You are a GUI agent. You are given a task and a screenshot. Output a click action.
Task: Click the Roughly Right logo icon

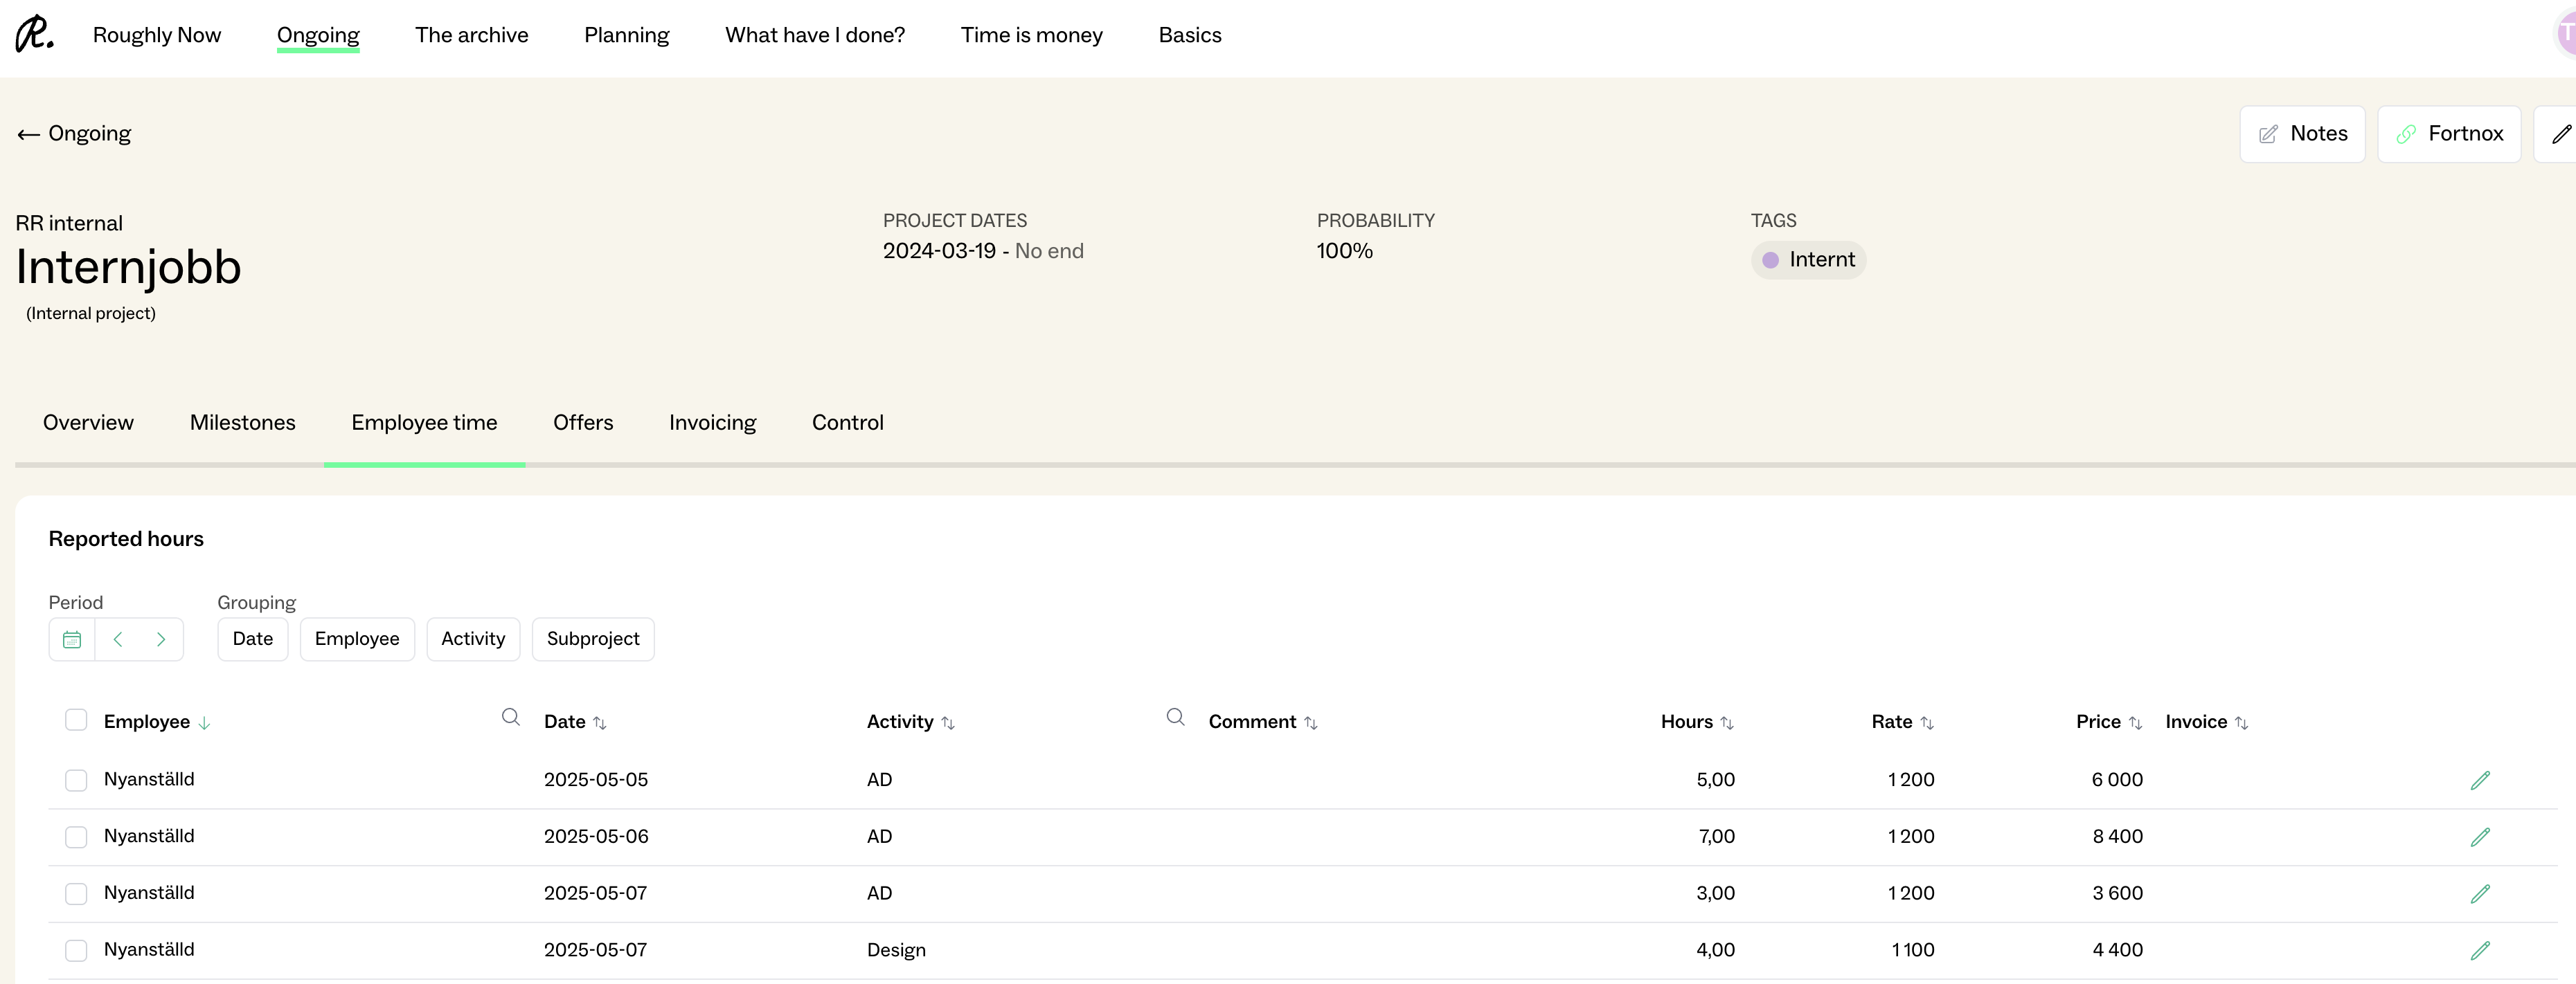[x=34, y=34]
